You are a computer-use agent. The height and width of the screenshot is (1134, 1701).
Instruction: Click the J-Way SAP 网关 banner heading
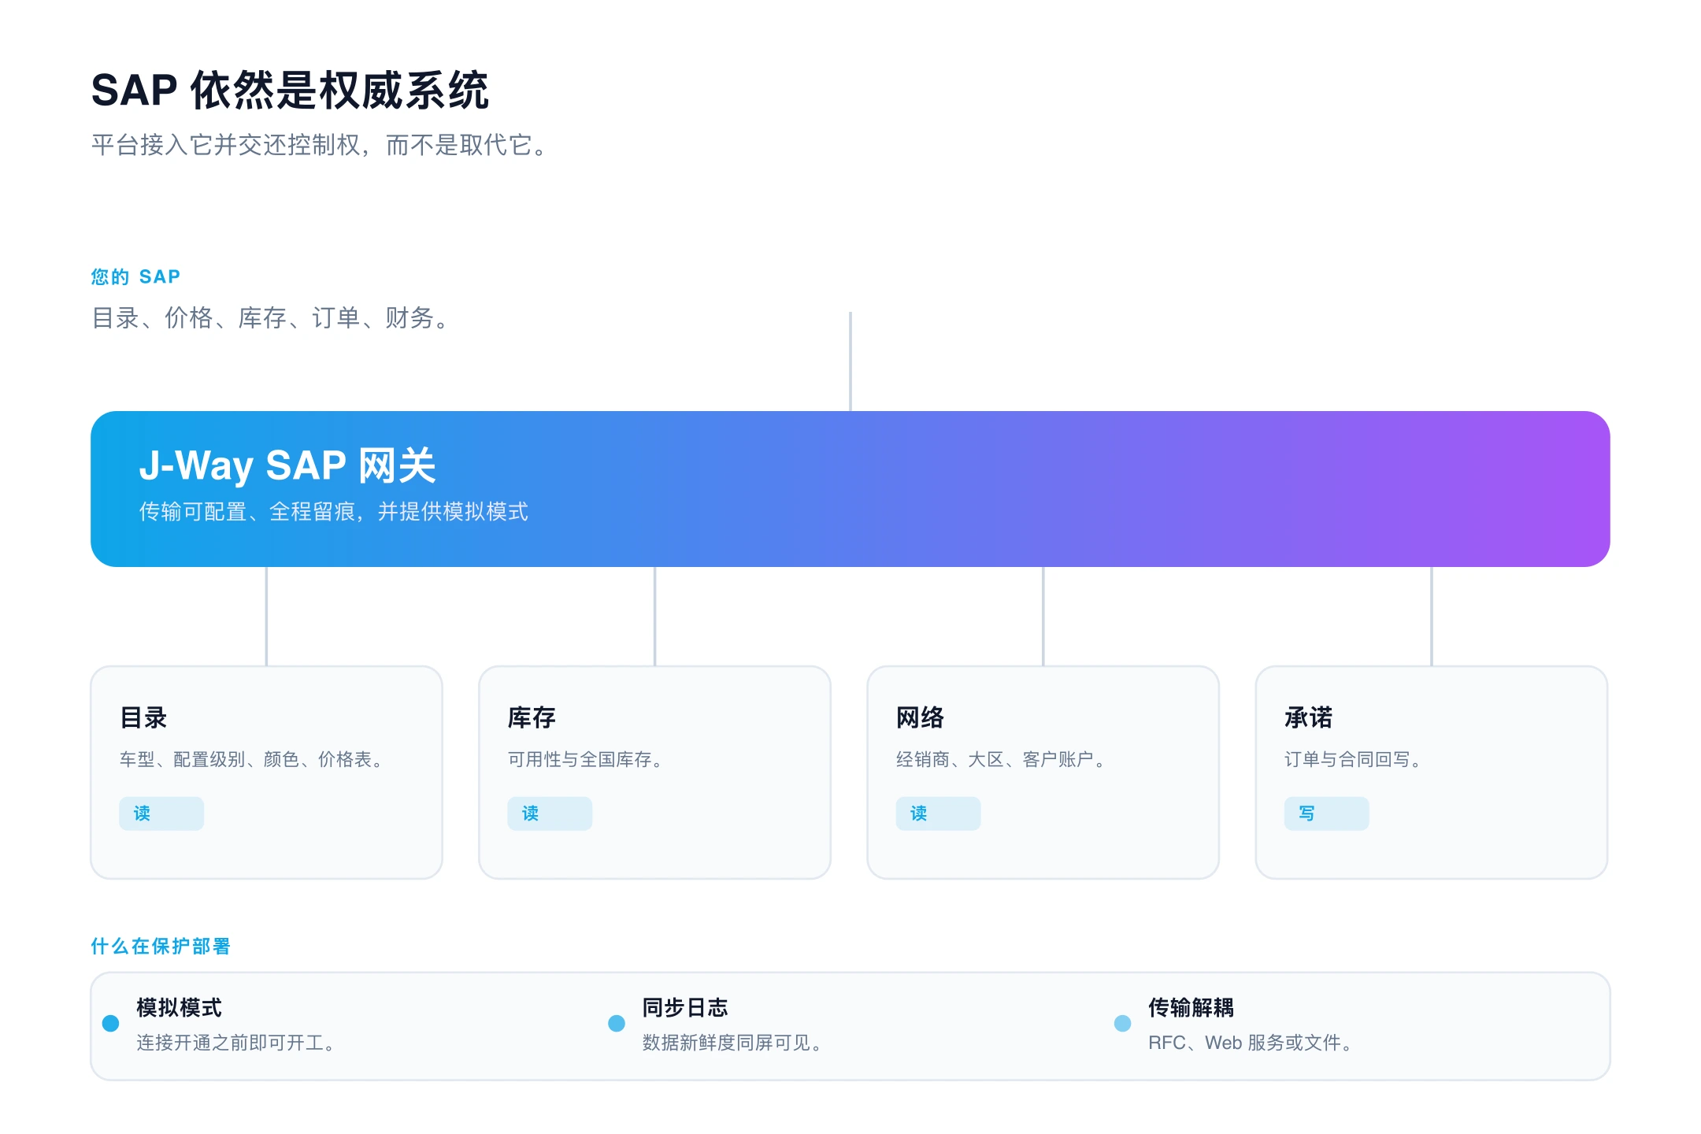tap(287, 465)
